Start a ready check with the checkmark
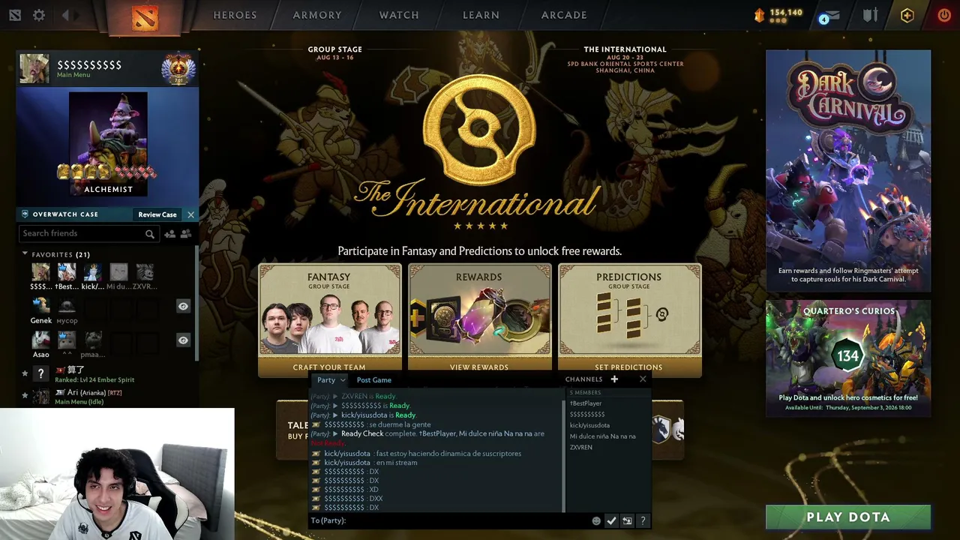The width and height of the screenshot is (960, 540). click(x=611, y=520)
